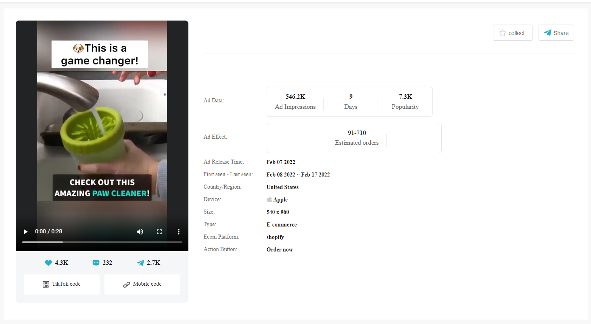Click the comments bubble icon
Image resolution: width=591 pixels, height=324 pixels.
96,263
